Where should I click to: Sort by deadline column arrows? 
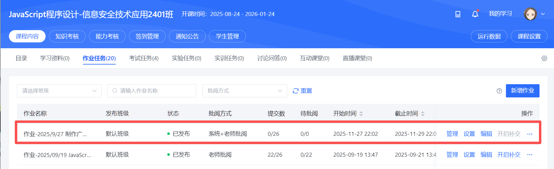tap(423, 114)
